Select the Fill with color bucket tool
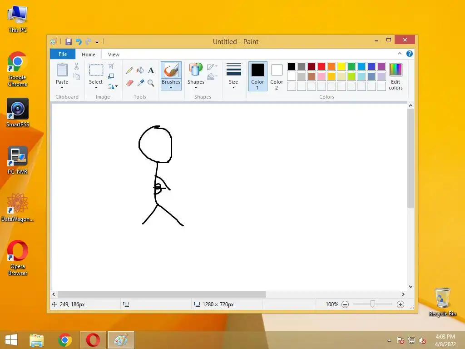This screenshot has height=349, width=465. tap(140, 70)
